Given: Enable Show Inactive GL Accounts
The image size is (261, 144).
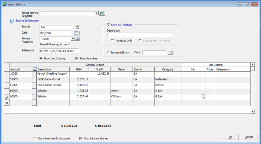Looking at the screenshot, I should (x=35, y=139).
